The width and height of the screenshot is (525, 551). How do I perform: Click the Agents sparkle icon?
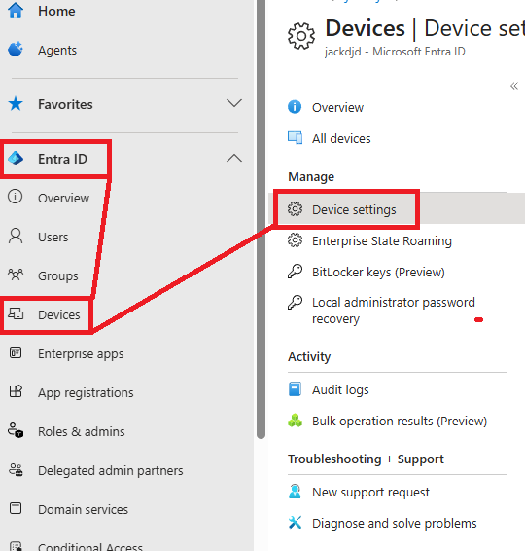tap(16, 50)
